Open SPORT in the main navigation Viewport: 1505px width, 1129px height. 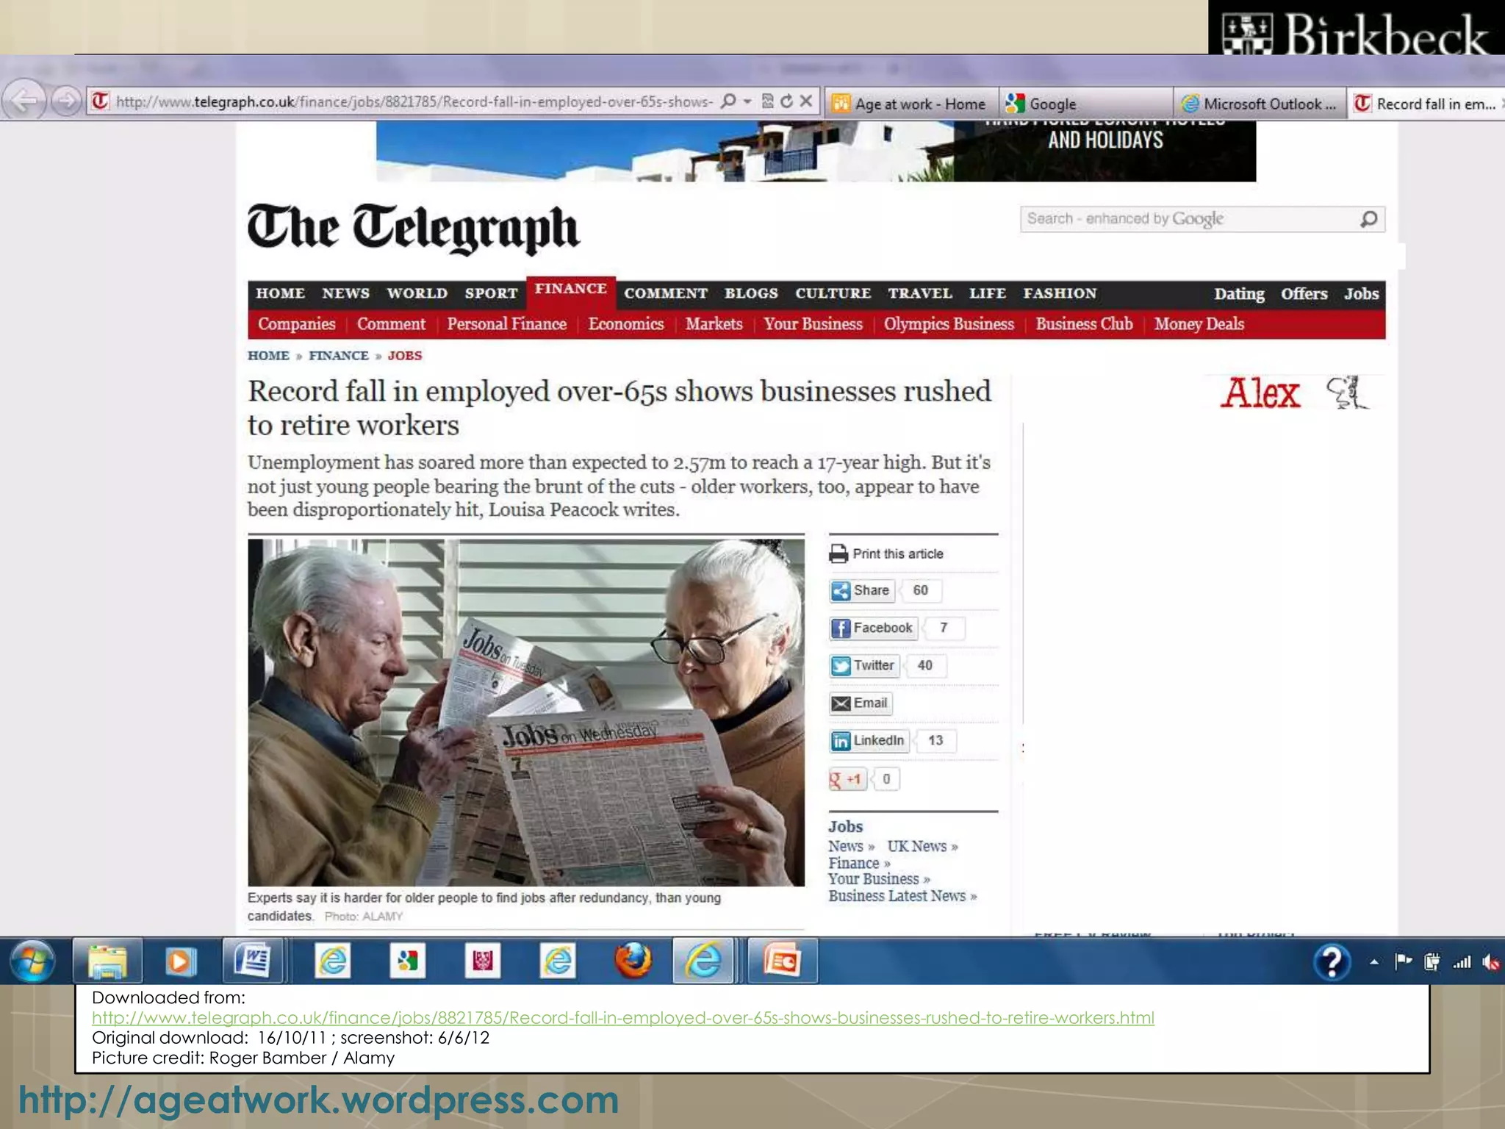pyautogui.click(x=491, y=293)
